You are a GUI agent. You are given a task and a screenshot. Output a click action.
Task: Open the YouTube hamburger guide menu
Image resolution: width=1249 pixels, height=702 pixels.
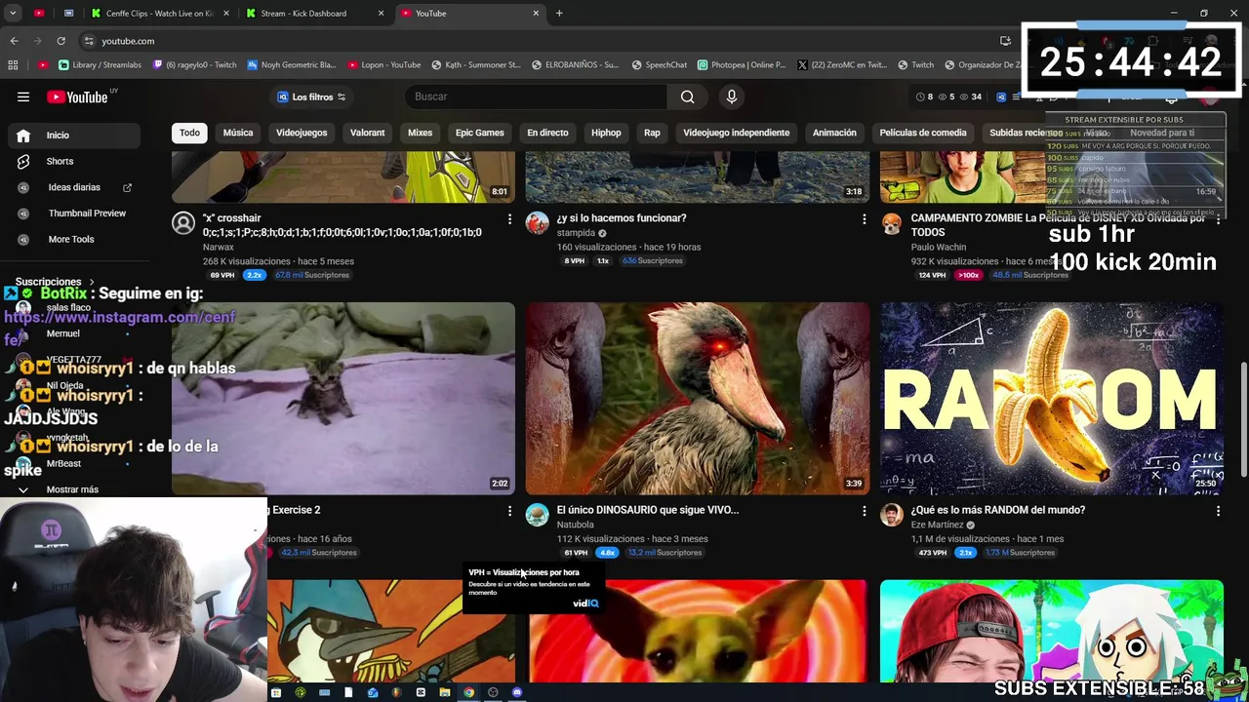click(x=22, y=97)
